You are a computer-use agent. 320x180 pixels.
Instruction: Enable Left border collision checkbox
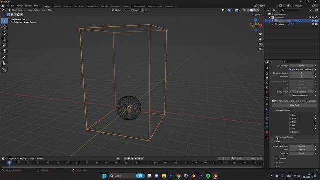[x=290, y=125]
